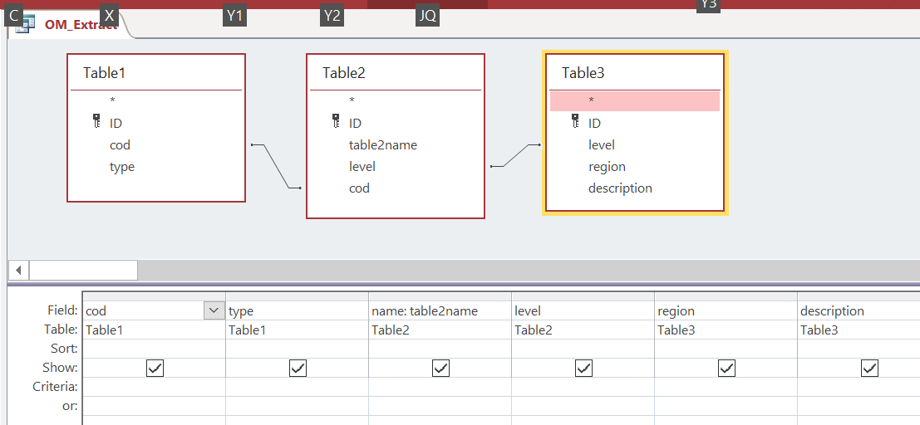This screenshot has height=425, width=920.
Task: Toggle Show checkbox for region column
Action: (x=727, y=368)
